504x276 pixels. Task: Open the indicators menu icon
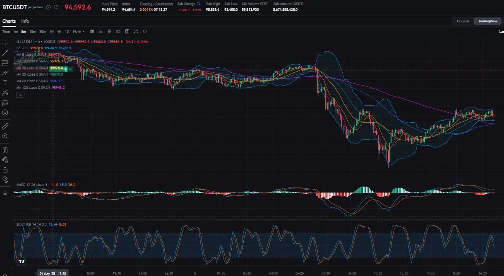101,31
